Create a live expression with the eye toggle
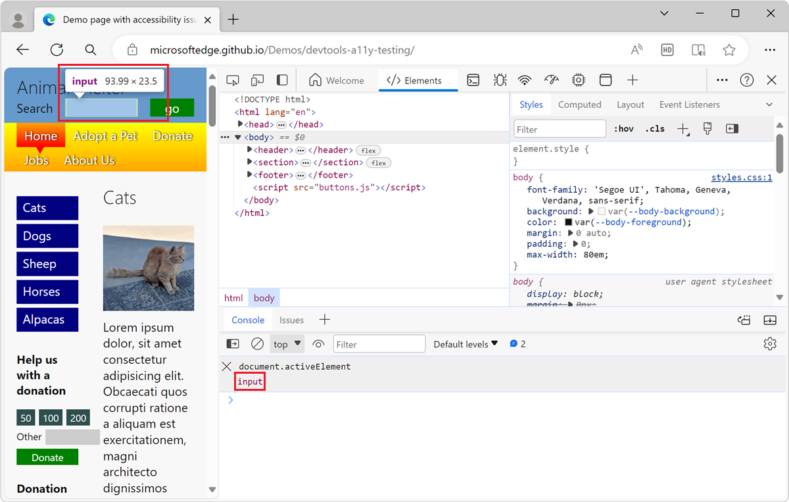The height and width of the screenshot is (502, 789). pyautogui.click(x=318, y=343)
